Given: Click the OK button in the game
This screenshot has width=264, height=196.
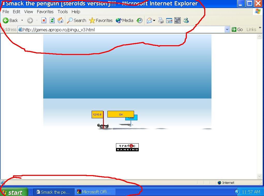Looking at the screenshot, I should (x=121, y=114).
